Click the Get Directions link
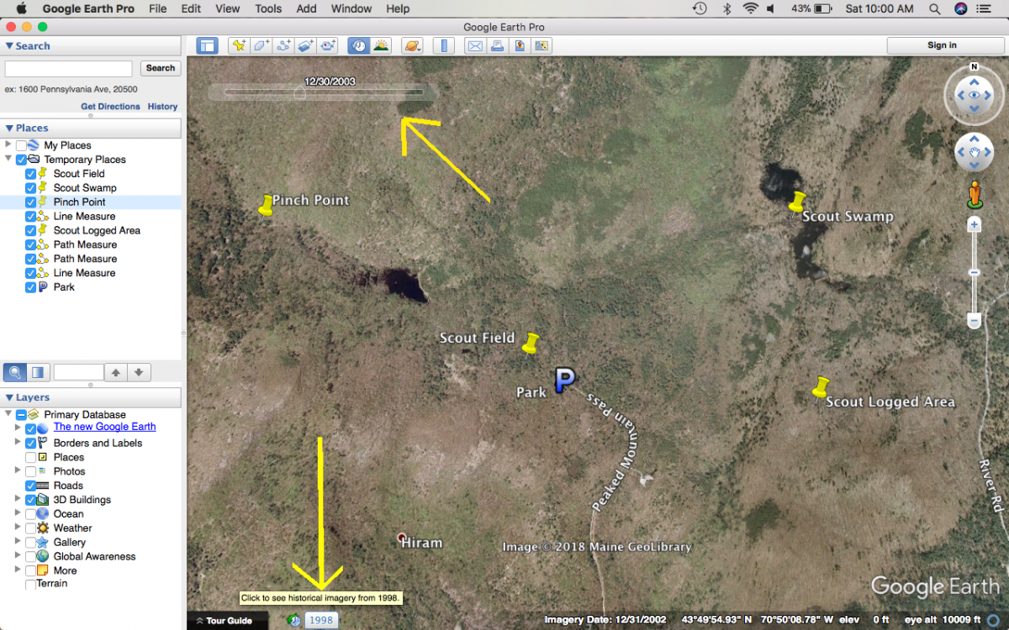Viewport: 1009px width, 630px height. (x=110, y=107)
